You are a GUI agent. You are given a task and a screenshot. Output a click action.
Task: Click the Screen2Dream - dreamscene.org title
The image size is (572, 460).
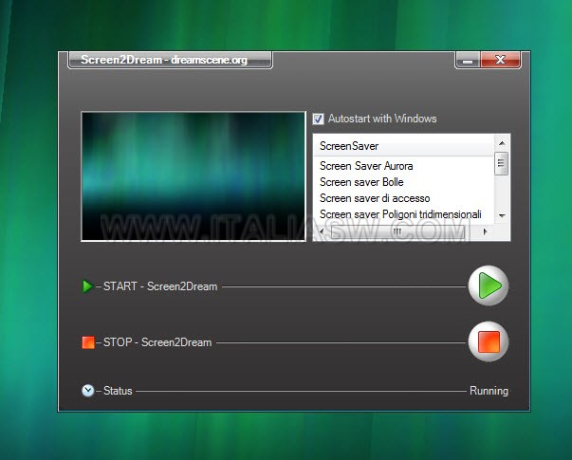pyautogui.click(x=164, y=60)
